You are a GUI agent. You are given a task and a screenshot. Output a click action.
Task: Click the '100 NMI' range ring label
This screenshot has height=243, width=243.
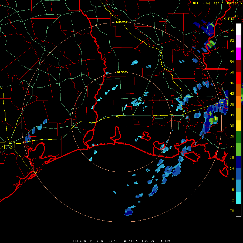pyautogui.click(x=122, y=22)
